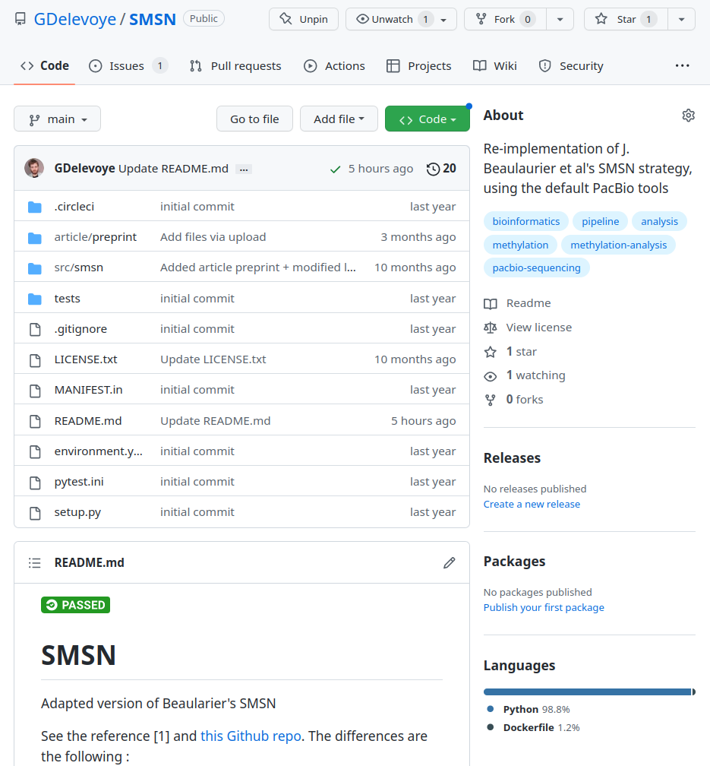The height and width of the screenshot is (766, 710).
Task: Click the repository book icon beside GDelevoye
Action: click(20, 19)
